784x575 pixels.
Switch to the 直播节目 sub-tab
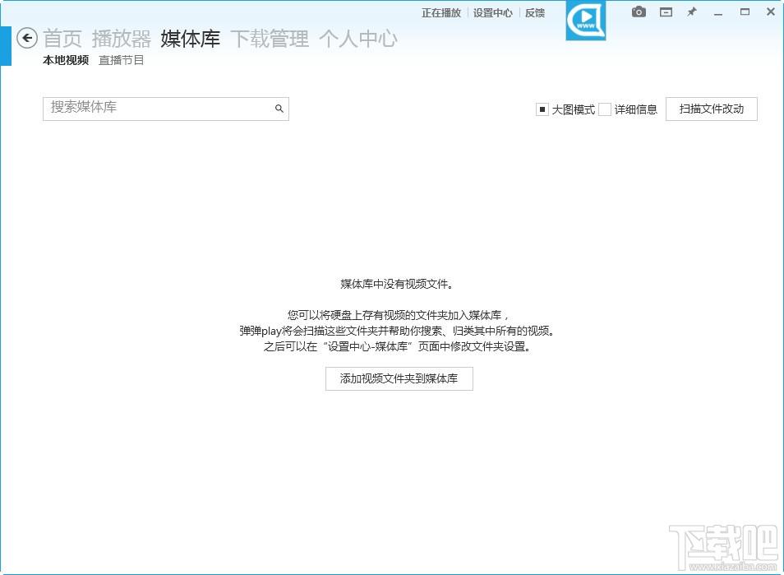point(122,60)
